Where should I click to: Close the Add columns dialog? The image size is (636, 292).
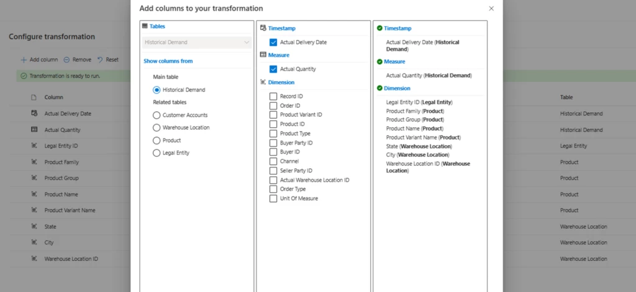click(x=491, y=9)
